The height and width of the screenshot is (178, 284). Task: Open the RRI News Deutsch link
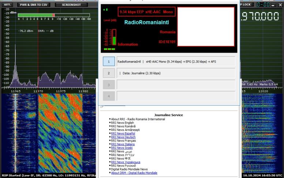123,137
